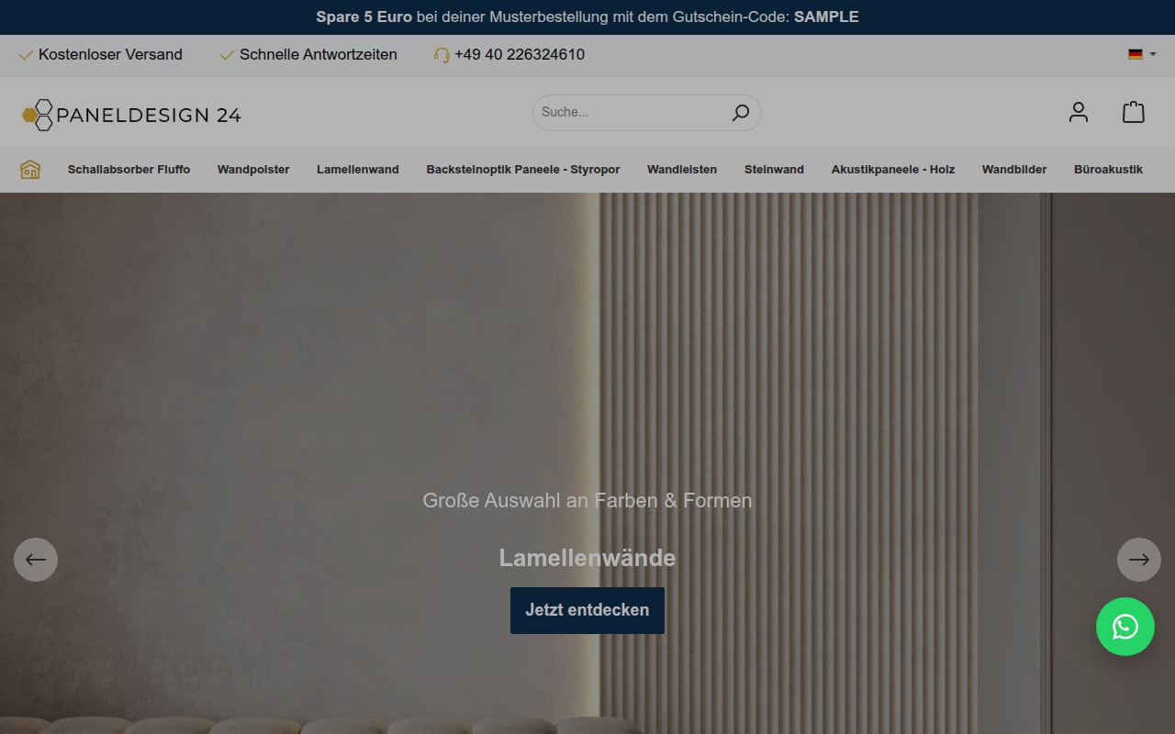Click the headset phone support icon
This screenshot has height=734, width=1175.
442,55
